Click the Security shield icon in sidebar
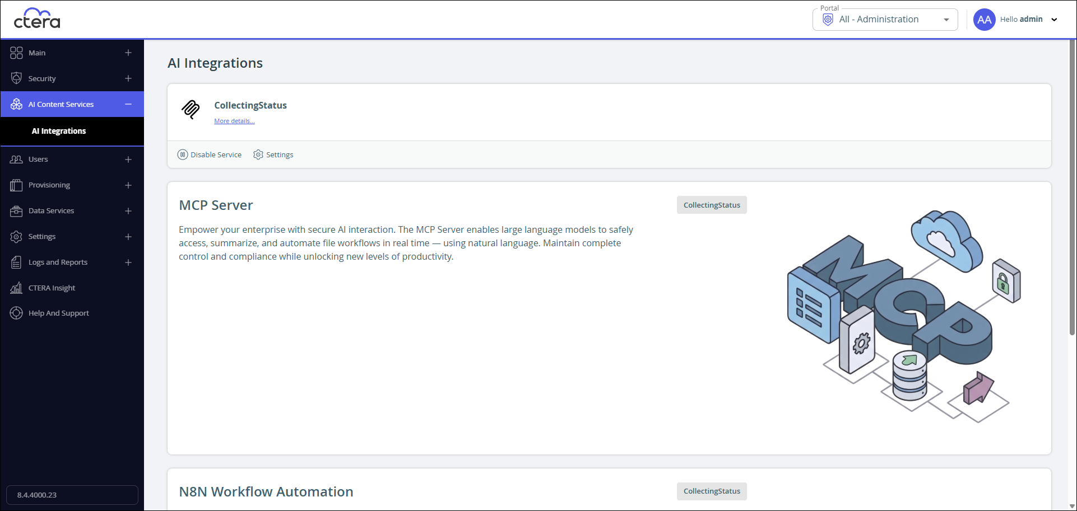This screenshot has width=1077, height=511. pos(16,78)
